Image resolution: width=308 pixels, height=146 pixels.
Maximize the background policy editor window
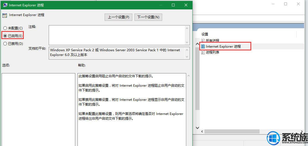click(286, 4)
